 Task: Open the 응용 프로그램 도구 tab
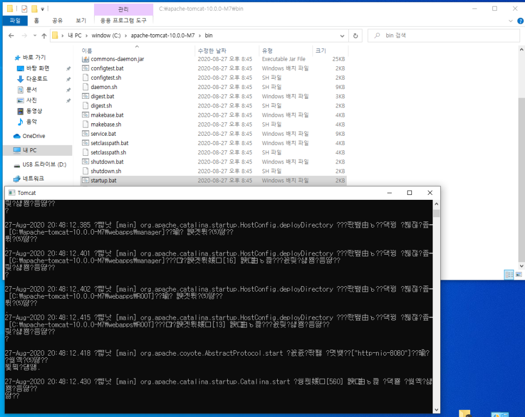[x=123, y=21]
